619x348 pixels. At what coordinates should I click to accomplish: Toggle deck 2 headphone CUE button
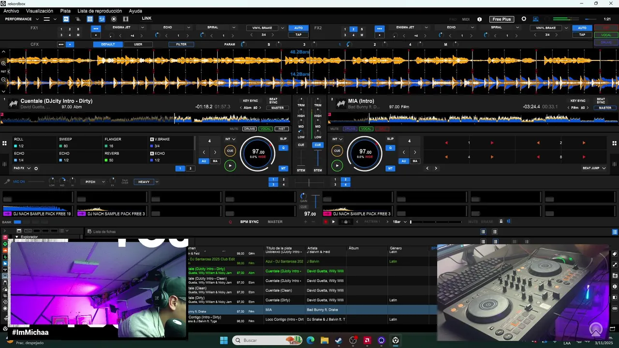point(318,145)
